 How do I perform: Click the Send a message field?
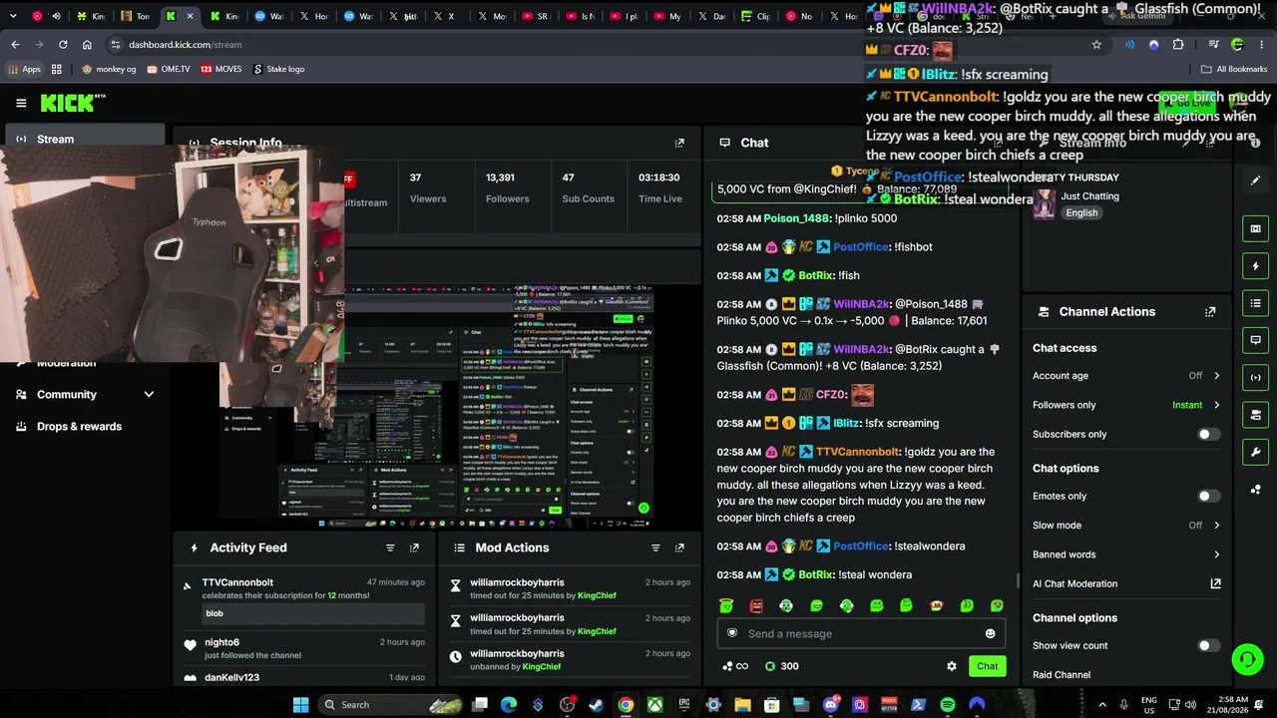click(861, 633)
